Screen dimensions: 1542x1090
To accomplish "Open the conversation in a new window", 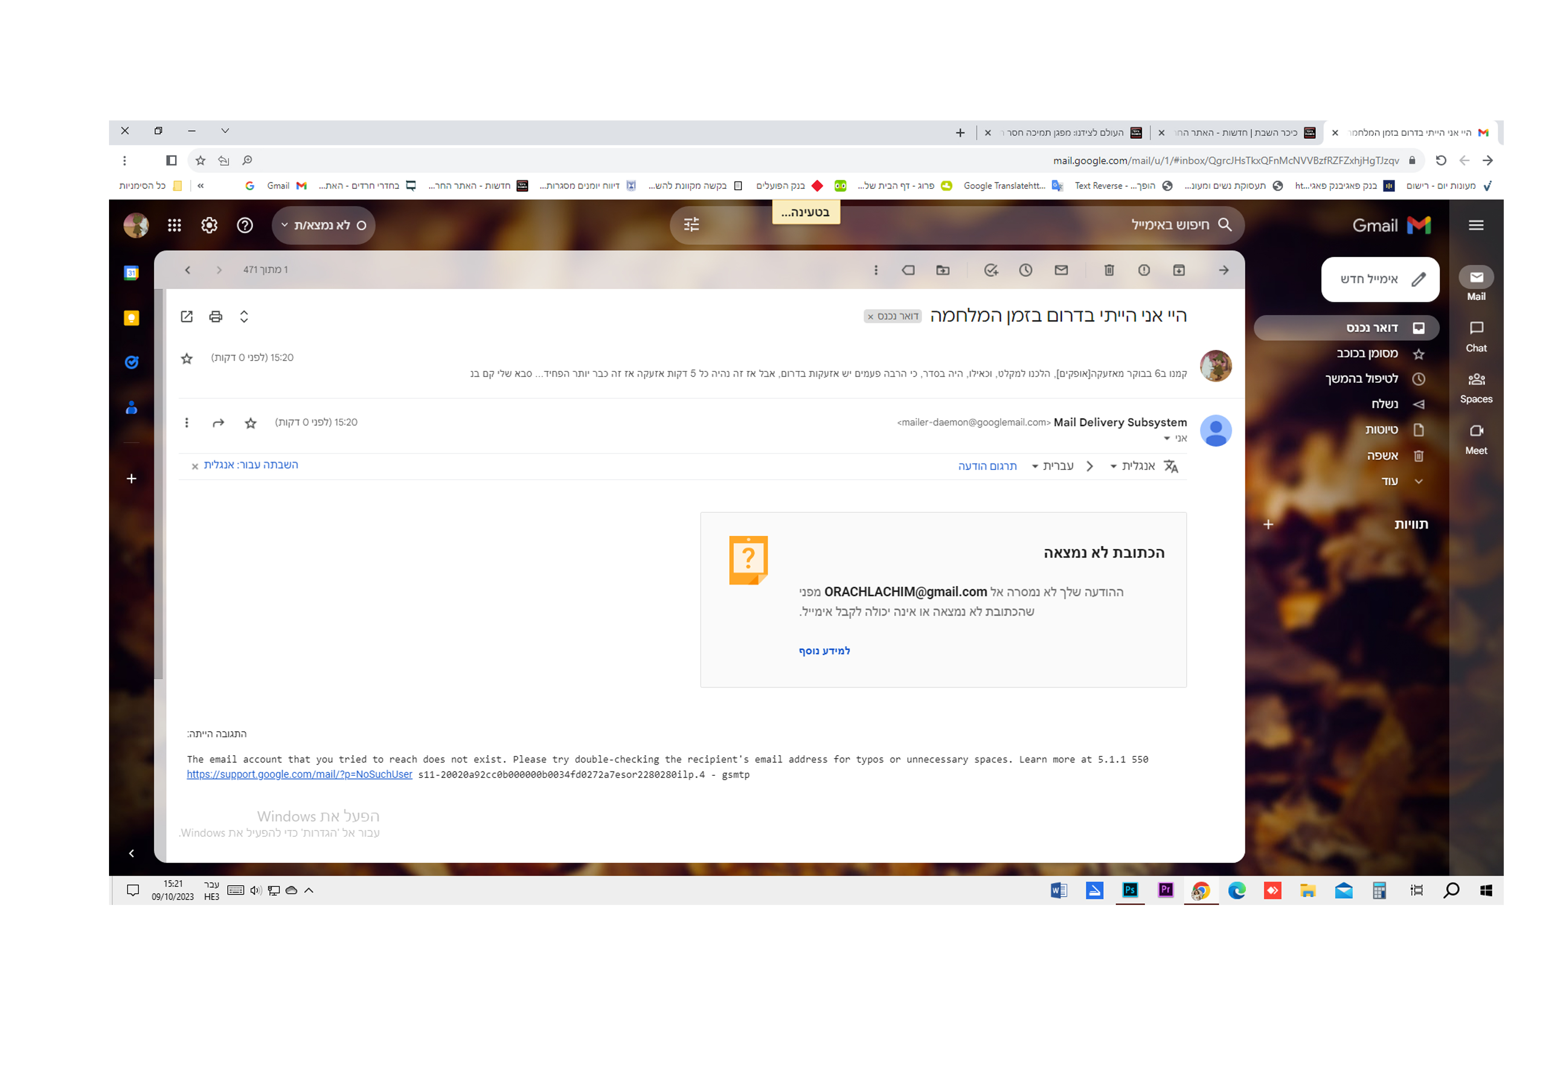I will tap(187, 316).
